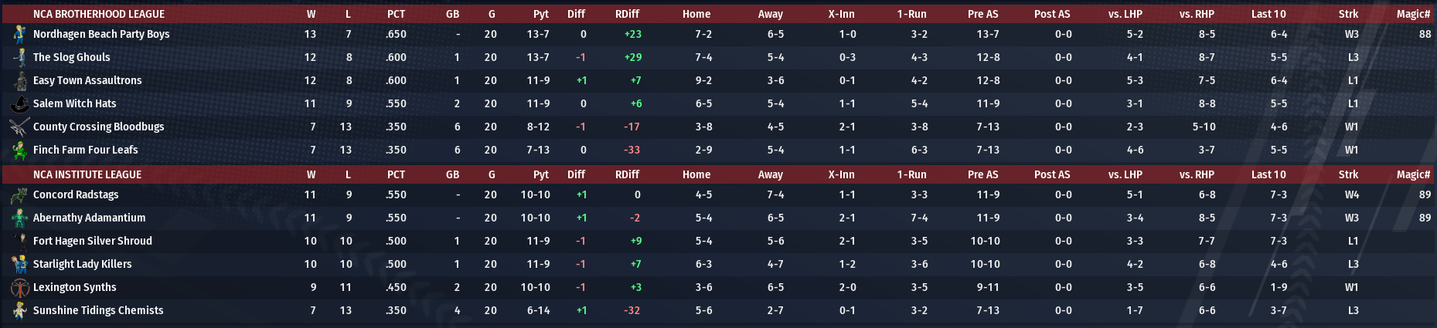Click the Easy Town Assaultrons logo icon
This screenshot has width=1437, height=328.
tap(19, 80)
